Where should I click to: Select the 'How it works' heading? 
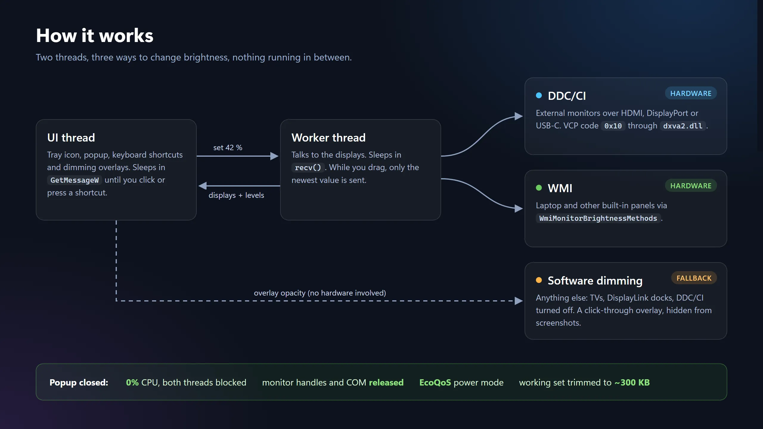95,35
